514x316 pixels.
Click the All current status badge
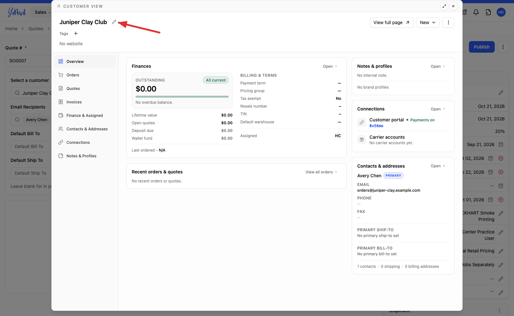(216, 80)
